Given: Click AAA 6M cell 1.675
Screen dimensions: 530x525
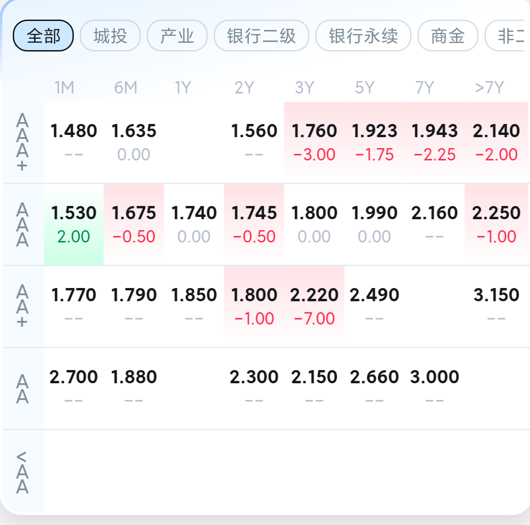Looking at the screenshot, I should pyautogui.click(x=134, y=224).
